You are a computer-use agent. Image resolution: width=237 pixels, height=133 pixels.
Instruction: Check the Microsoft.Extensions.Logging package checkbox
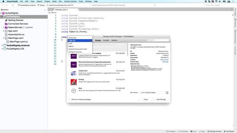coord(69,56)
